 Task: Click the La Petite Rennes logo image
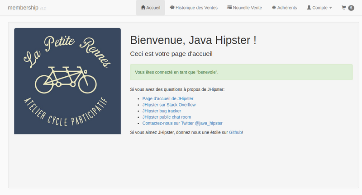67,81
